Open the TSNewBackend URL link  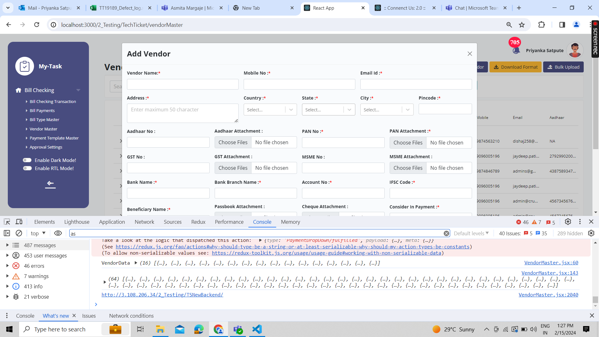[x=162, y=295]
